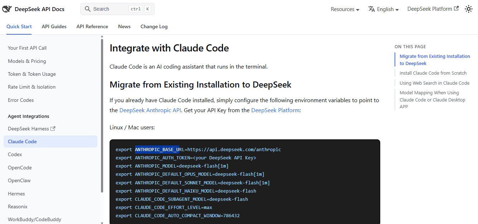
Task: Click ANTHROPIC_MODEL=deepseek-flash[1m] code line
Action: [172, 166]
